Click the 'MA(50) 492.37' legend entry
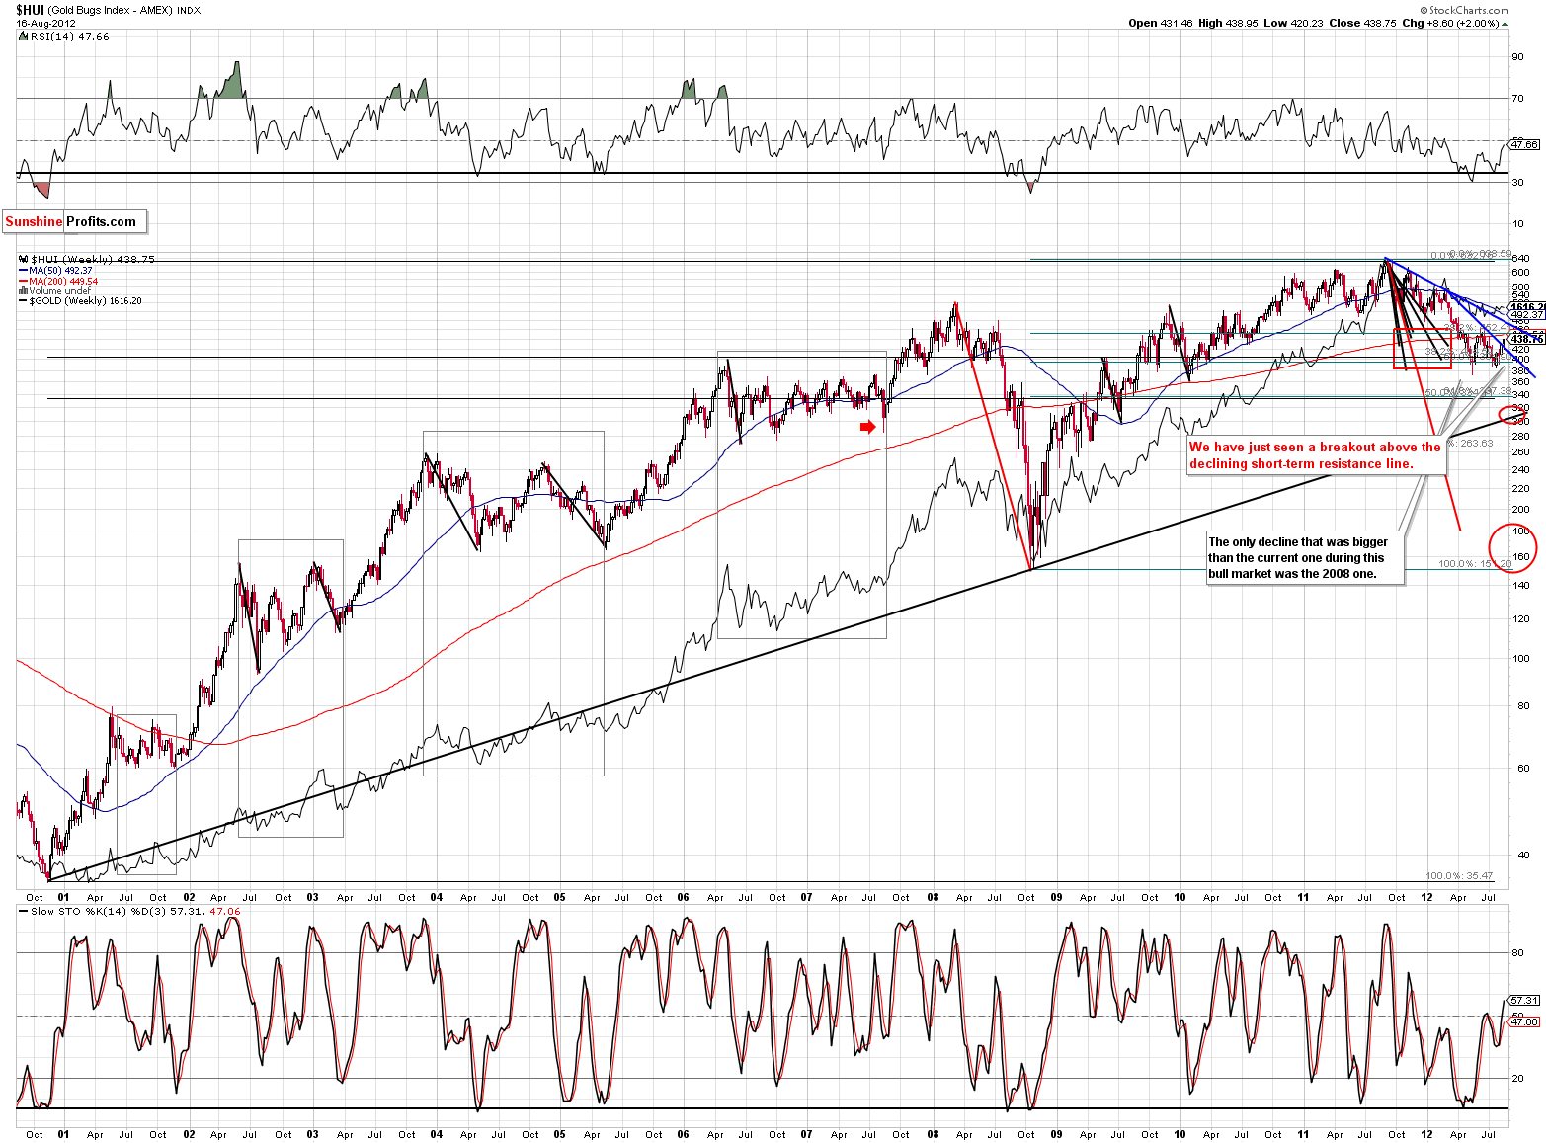This screenshot has height=1143, width=1546. tap(61, 270)
